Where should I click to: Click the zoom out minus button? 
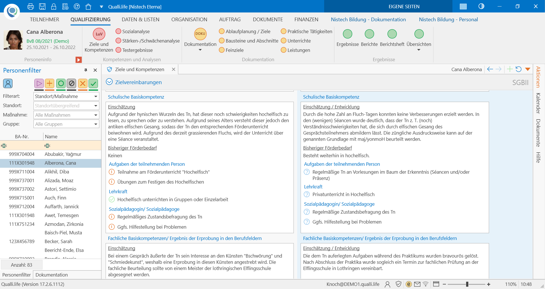click(445, 284)
